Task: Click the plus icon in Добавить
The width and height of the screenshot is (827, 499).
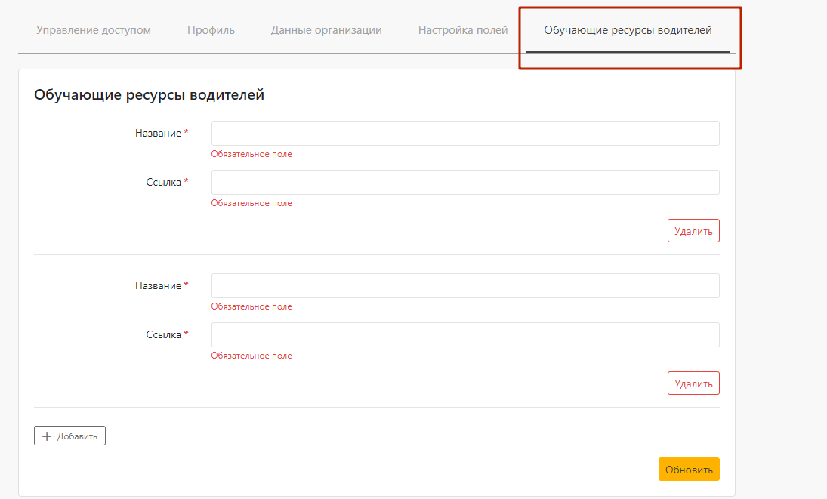Action: click(47, 436)
